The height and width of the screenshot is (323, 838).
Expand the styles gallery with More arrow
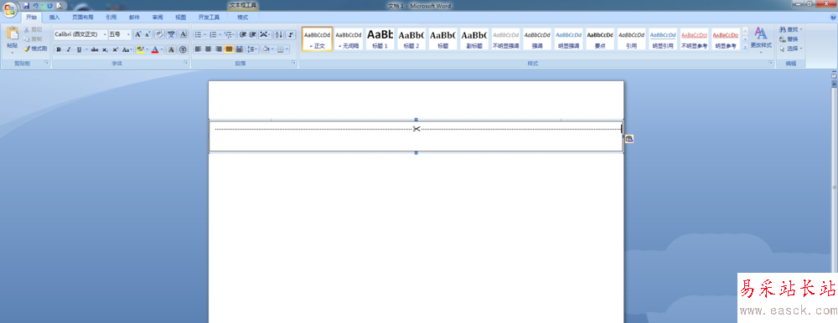pyautogui.click(x=745, y=48)
